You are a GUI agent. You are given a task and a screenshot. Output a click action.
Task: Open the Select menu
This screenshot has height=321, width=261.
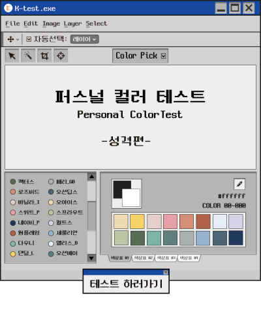97,23
